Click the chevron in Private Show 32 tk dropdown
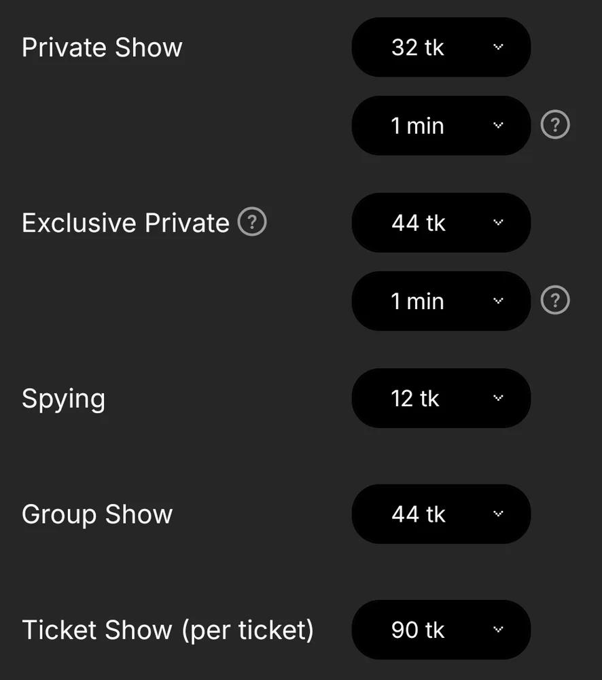The image size is (602, 680). (498, 48)
